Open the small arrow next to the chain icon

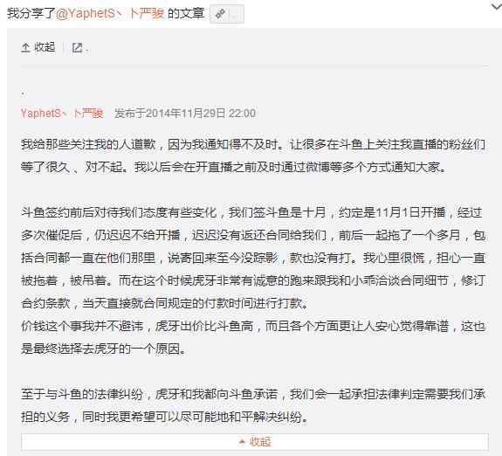click(x=235, y=16)
